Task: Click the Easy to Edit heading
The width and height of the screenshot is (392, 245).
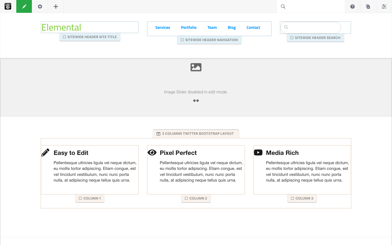Action: [x=71, y=153]
